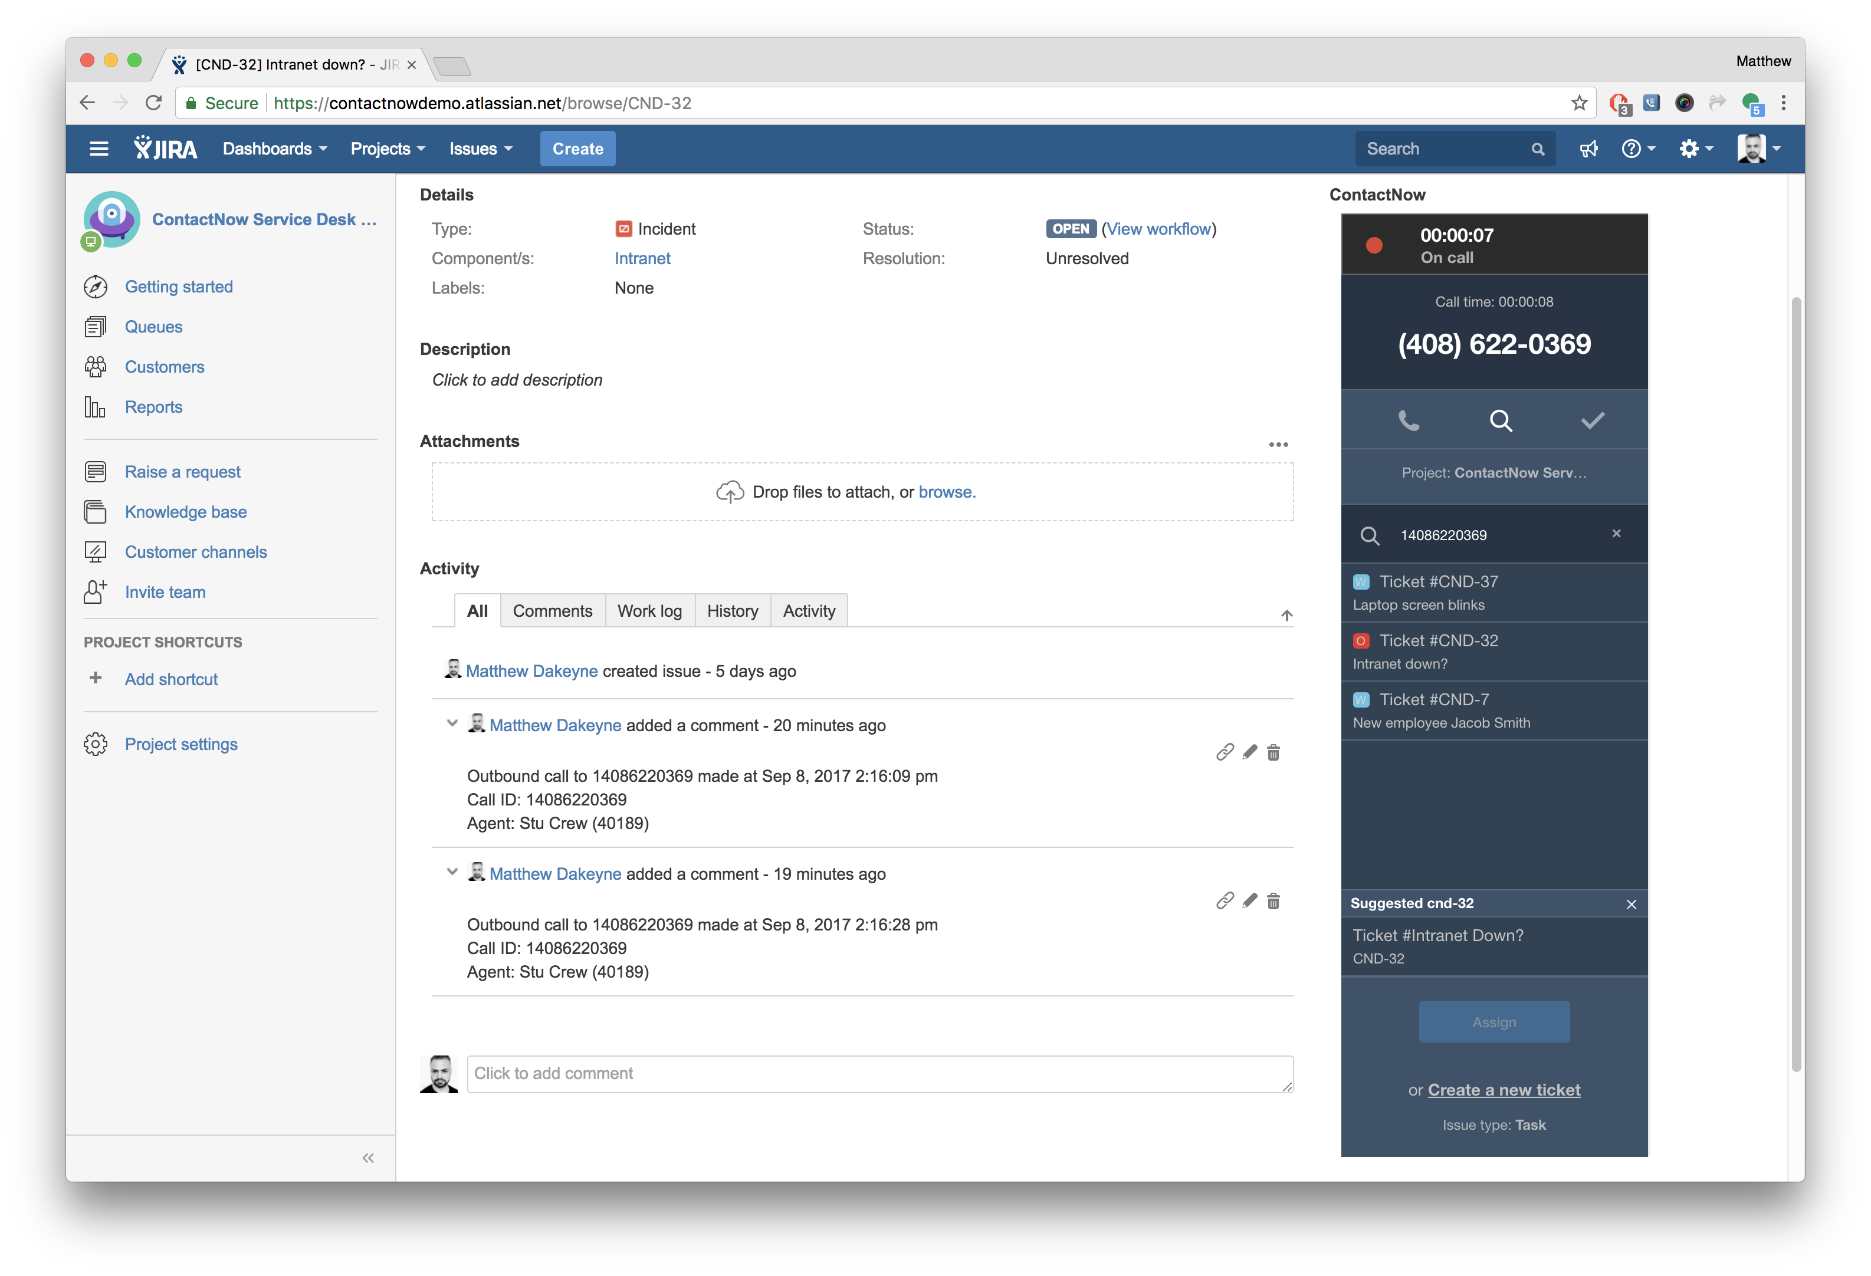Open the Intranet component link

642,258
